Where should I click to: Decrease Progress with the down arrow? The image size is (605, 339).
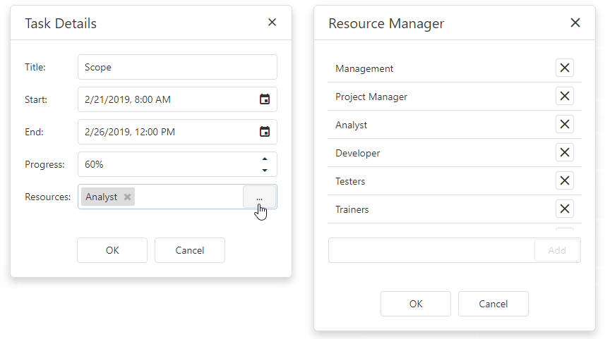point(265,170)
